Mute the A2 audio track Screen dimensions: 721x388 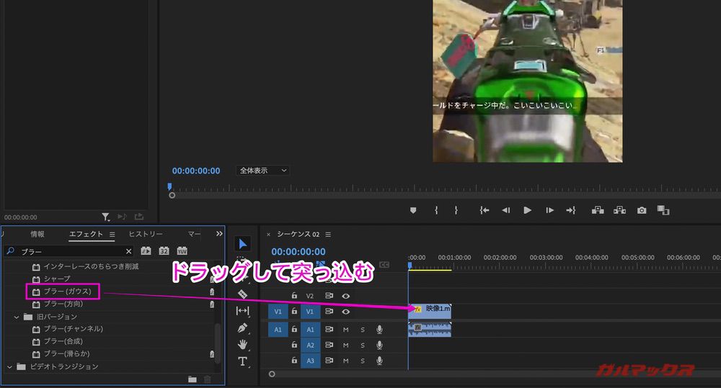pyautogui.click(x=346, y=346)
